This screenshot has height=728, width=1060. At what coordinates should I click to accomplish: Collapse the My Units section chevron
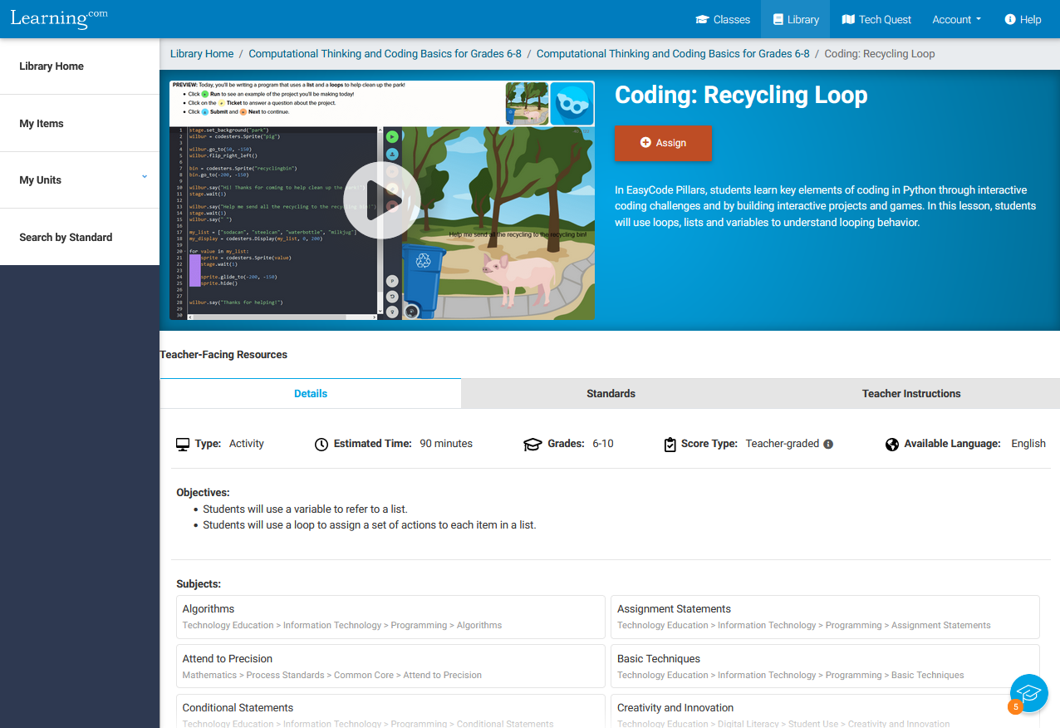pos(145,176)
